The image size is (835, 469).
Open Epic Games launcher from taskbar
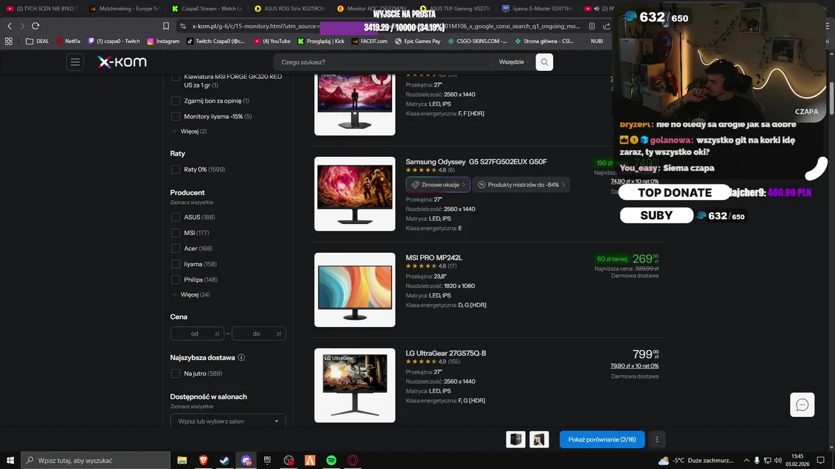(x=267, y=461)
